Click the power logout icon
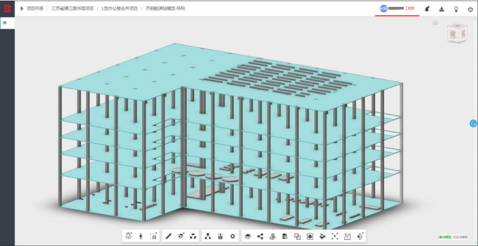 [x=471, y=9]
